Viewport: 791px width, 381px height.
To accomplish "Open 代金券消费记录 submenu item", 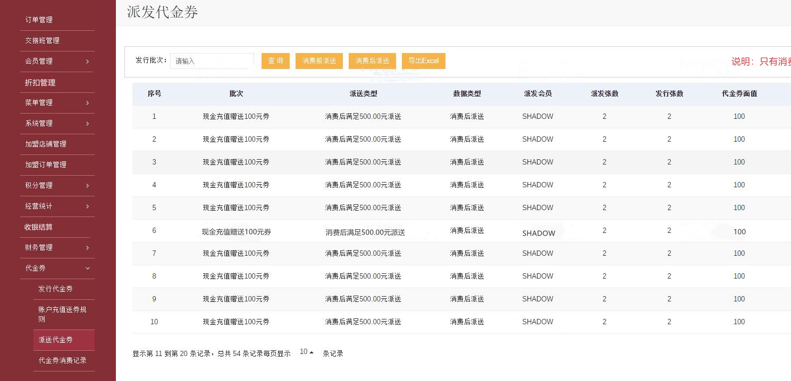I will tap(62, 360).
